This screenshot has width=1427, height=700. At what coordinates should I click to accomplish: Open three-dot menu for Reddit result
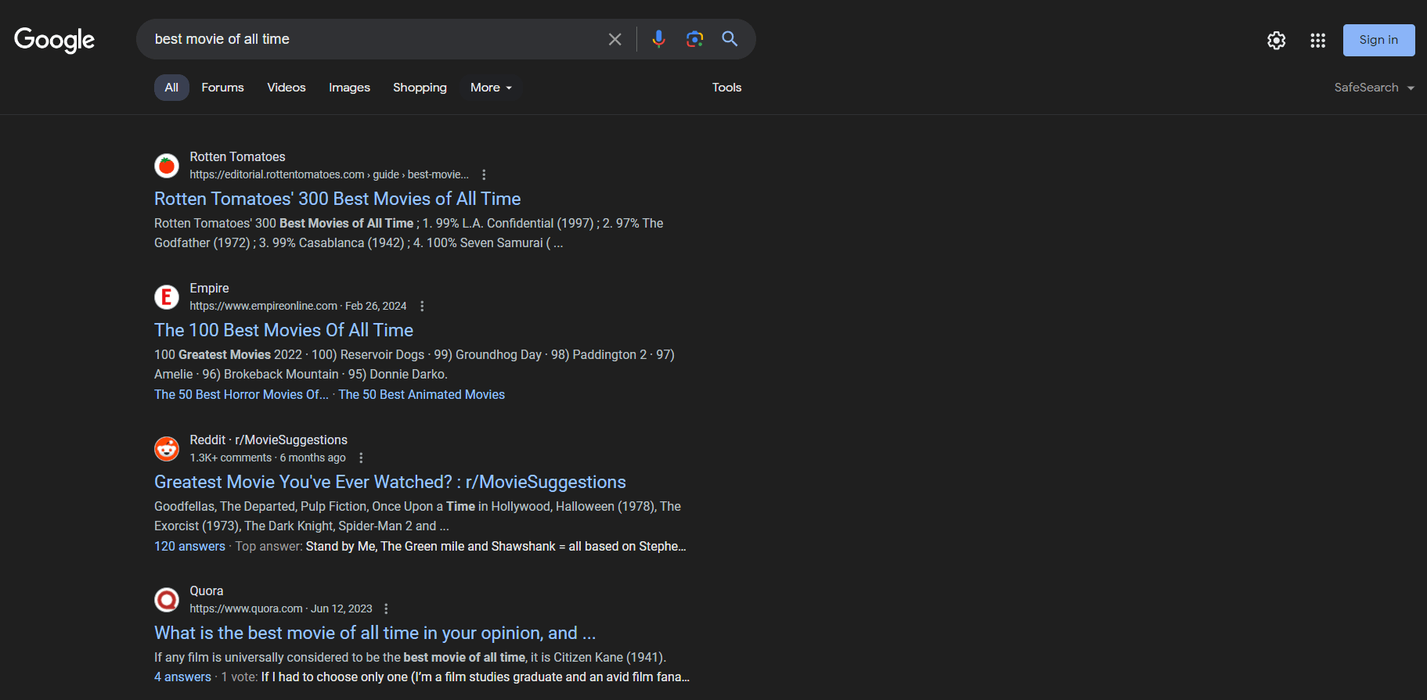(361, 458)
